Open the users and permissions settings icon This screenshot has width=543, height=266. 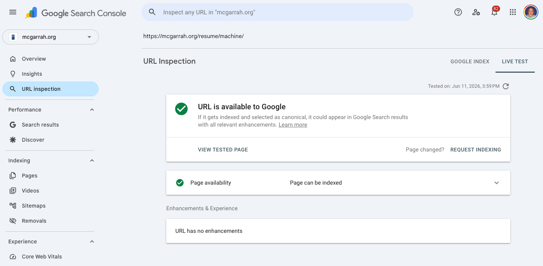point(476,12)
